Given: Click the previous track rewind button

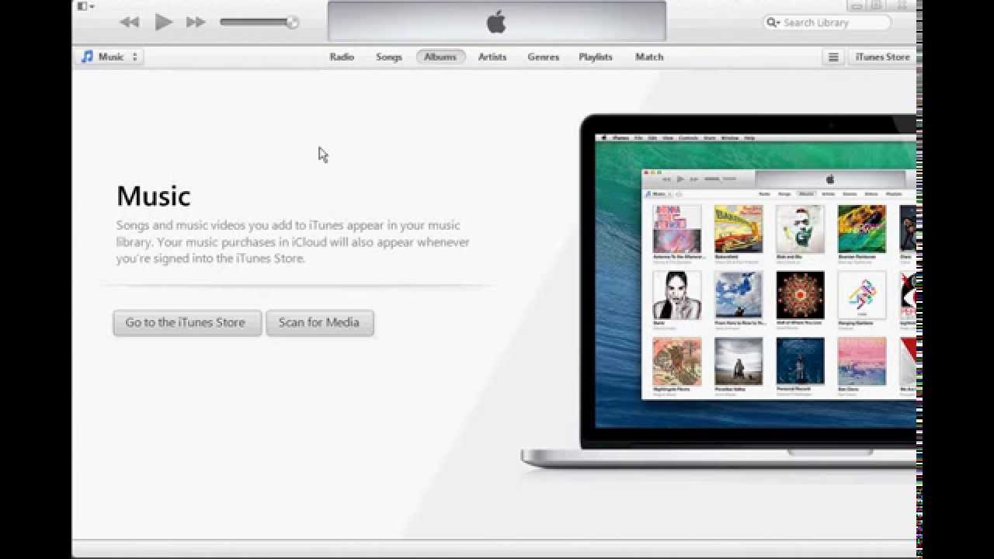Looking at the screenshot, I should (x=129, y=23).
